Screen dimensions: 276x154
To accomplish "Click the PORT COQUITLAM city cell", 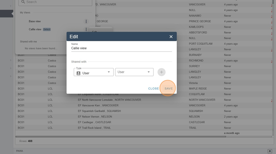I will click(201, 44).
